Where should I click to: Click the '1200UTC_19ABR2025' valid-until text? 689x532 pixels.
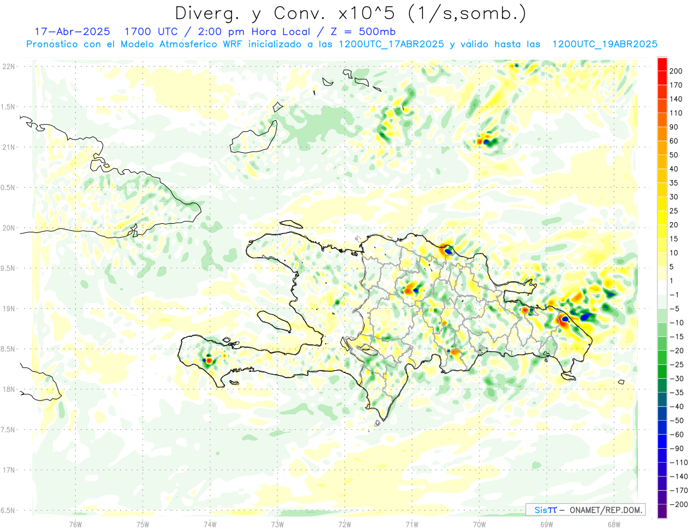tap(604, 44)
